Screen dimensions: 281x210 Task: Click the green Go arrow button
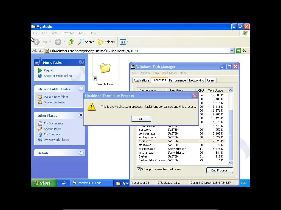[x=239, y=51]
